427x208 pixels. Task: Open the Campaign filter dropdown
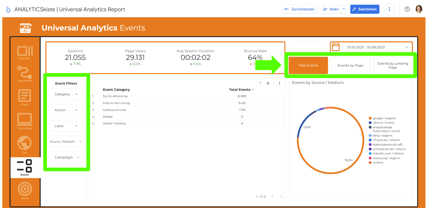pos(66,157)
